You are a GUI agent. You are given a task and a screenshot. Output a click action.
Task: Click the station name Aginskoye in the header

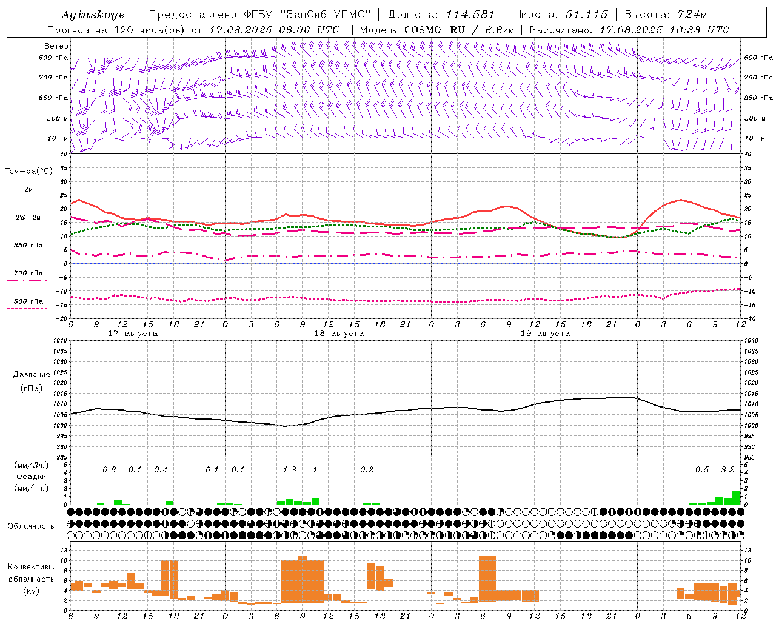pyautogui.click(x=93, y=15)
